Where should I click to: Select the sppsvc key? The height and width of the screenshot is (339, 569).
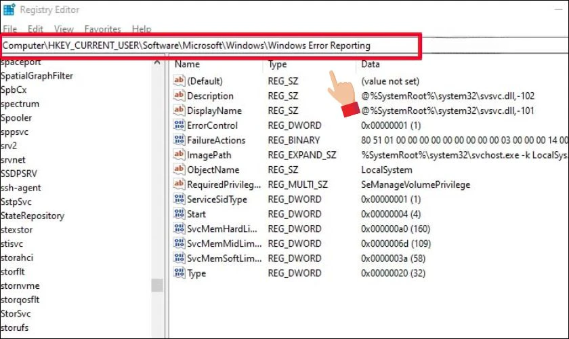point(14,132)
